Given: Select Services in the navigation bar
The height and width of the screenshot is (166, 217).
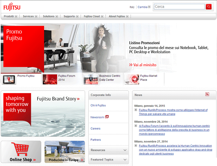Looking at the screenshot, I should click(x=28, y=16).
